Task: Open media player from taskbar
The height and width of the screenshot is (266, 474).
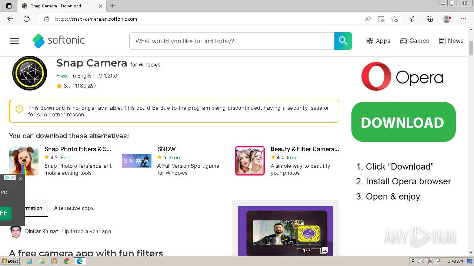Action: (54, 261)
